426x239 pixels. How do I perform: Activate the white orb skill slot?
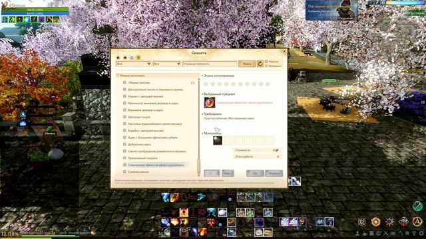(222, 212)
